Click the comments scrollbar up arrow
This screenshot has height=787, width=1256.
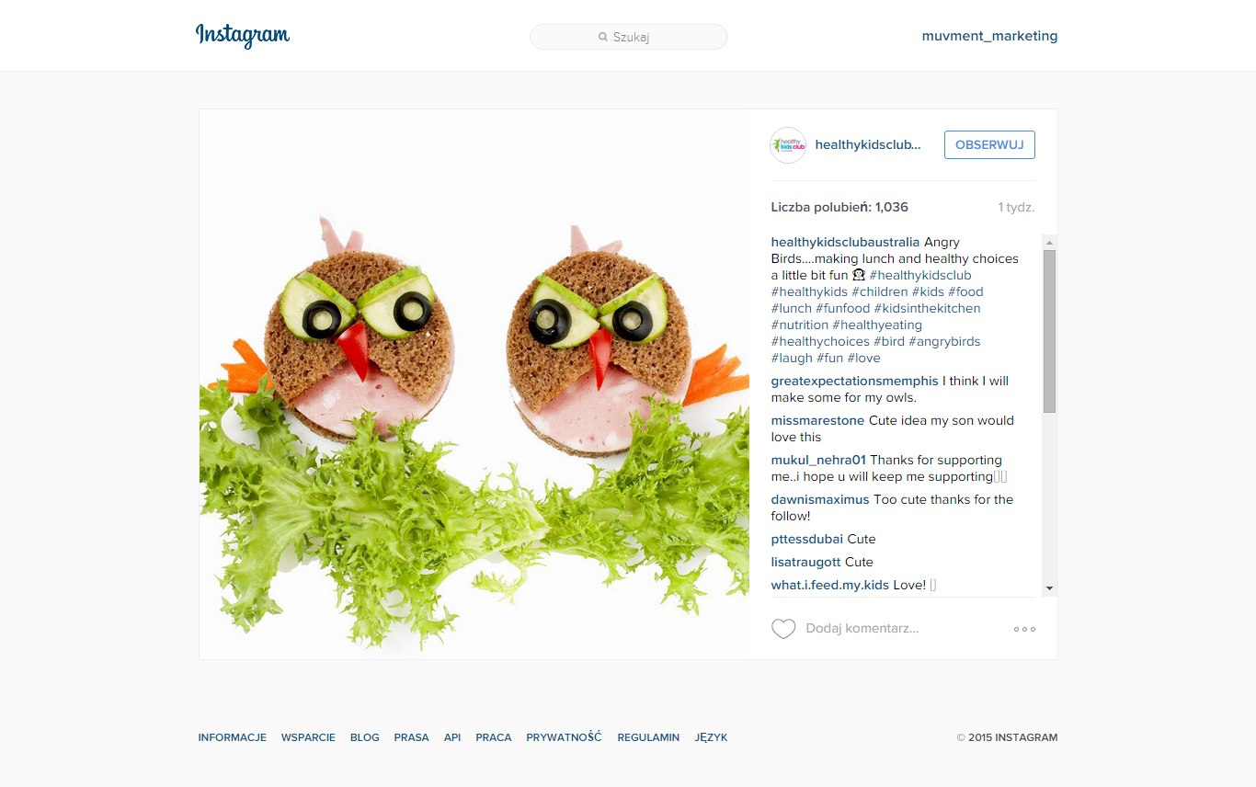click(x=1049, y=243)
